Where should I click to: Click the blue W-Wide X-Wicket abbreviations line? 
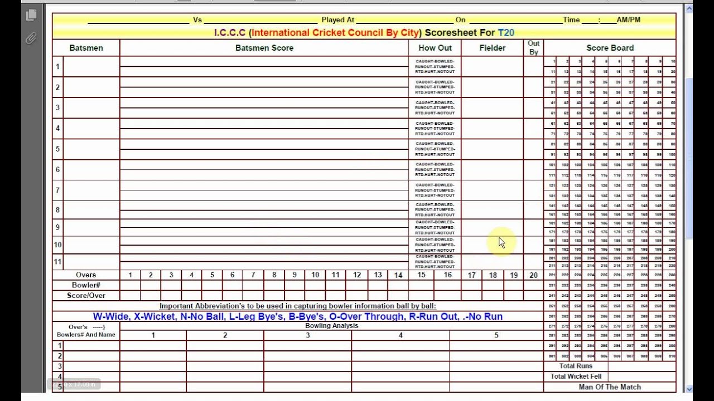click(x=298, y=316)
